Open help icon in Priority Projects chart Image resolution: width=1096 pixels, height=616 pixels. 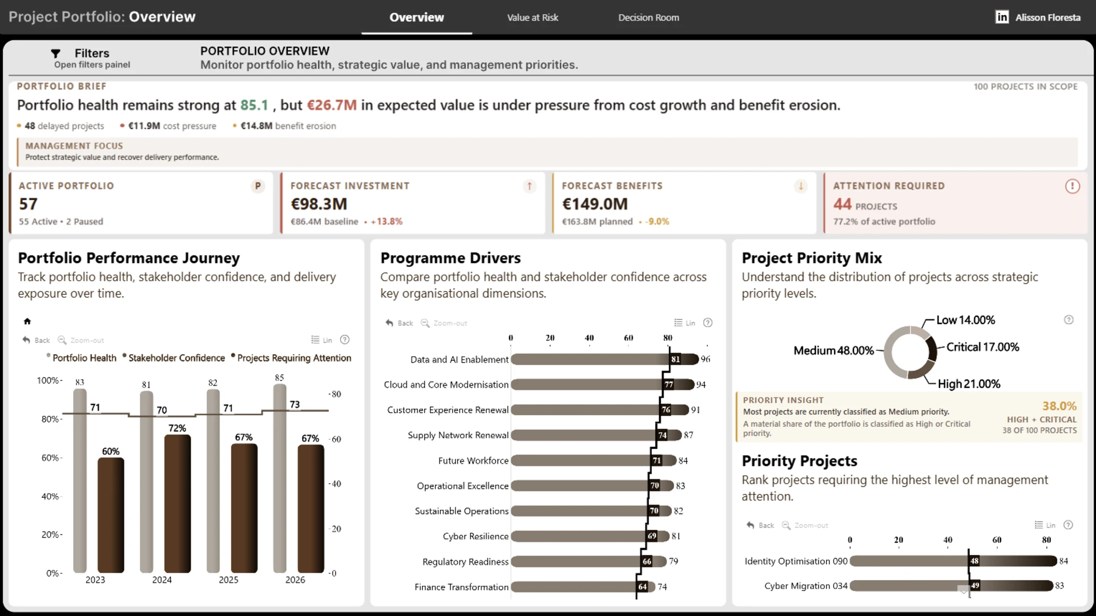(x=1069, y=525)
